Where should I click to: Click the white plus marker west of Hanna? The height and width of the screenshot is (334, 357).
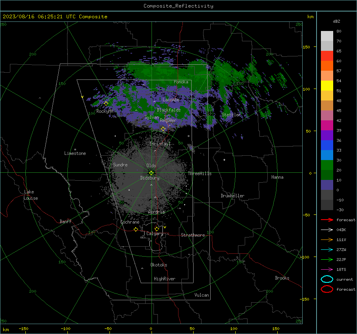(x=224, y=160)
